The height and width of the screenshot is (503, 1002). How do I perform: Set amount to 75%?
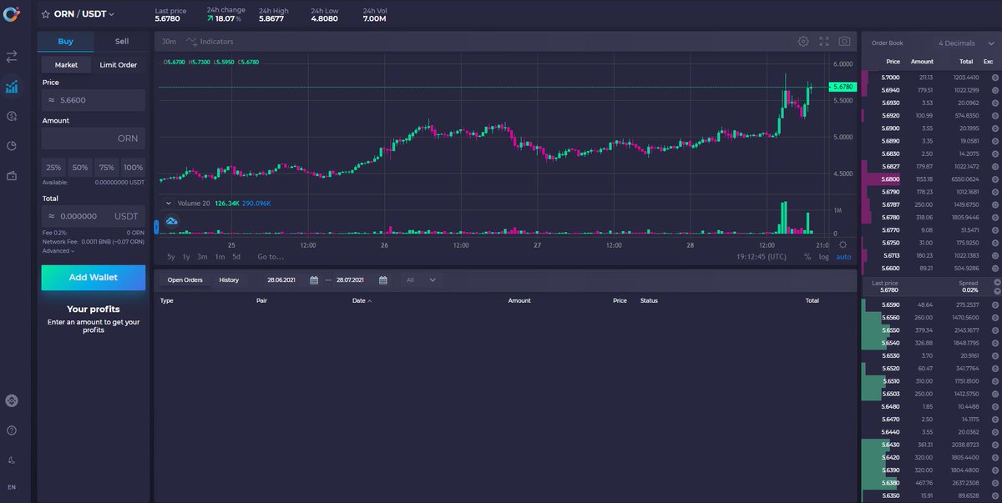pos(106,168)
